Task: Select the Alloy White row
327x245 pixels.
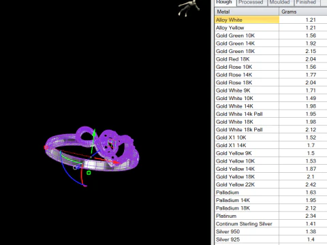Action: coord(270,20)
